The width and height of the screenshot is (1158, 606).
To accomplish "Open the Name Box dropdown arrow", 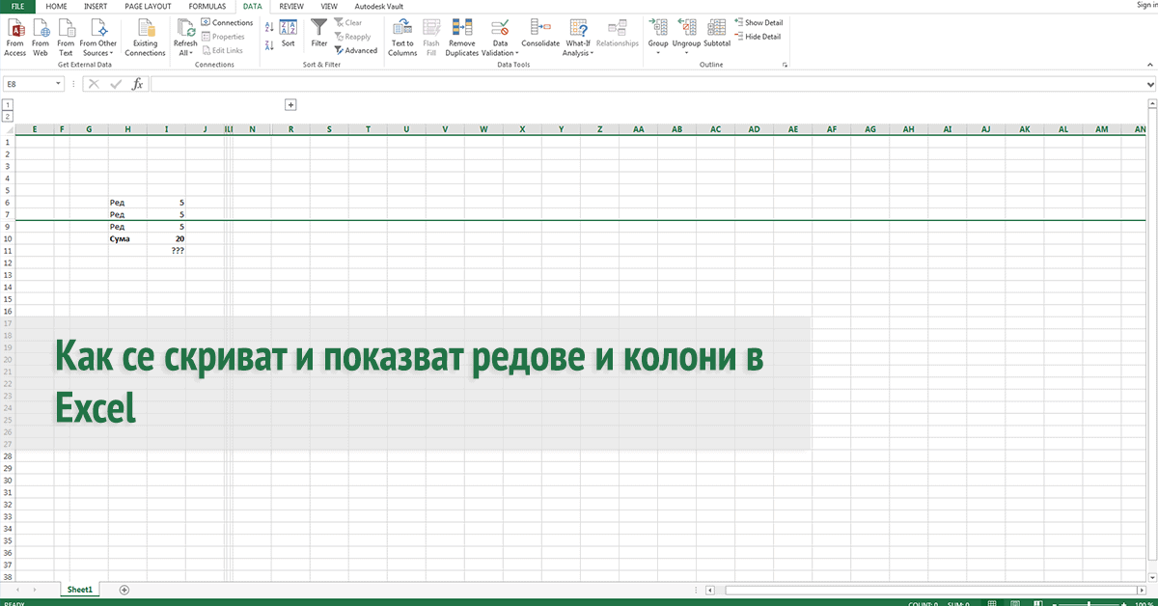I will pyautogui.click(x=59, y=84).
